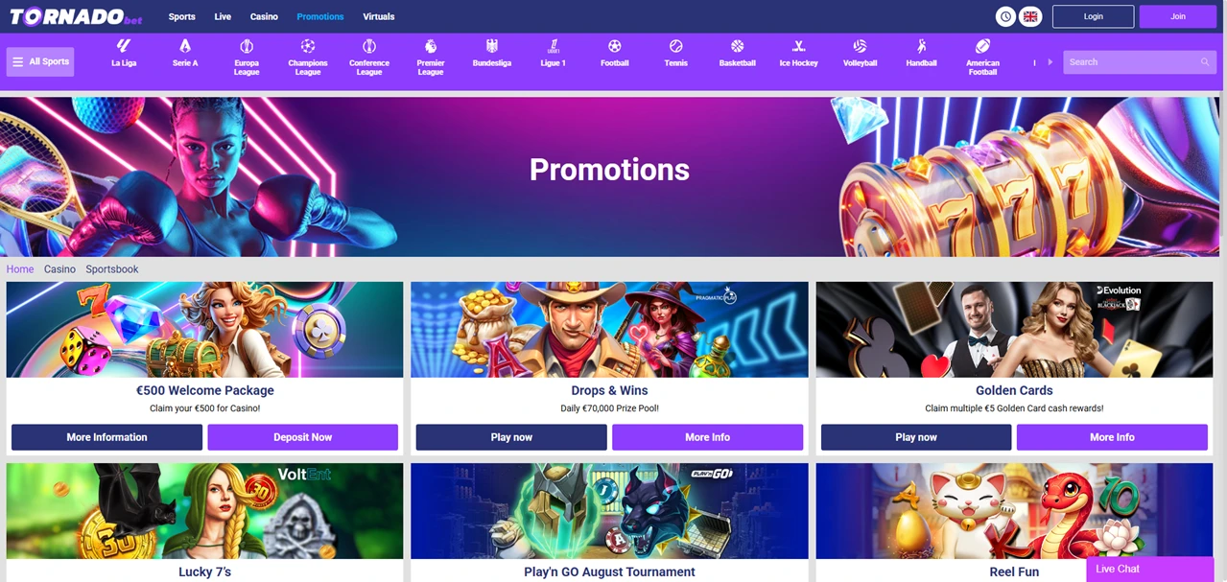Click Play now for Drops & Wins
The height and width of the screenshot is (582, 1227).
click(511, 437)
